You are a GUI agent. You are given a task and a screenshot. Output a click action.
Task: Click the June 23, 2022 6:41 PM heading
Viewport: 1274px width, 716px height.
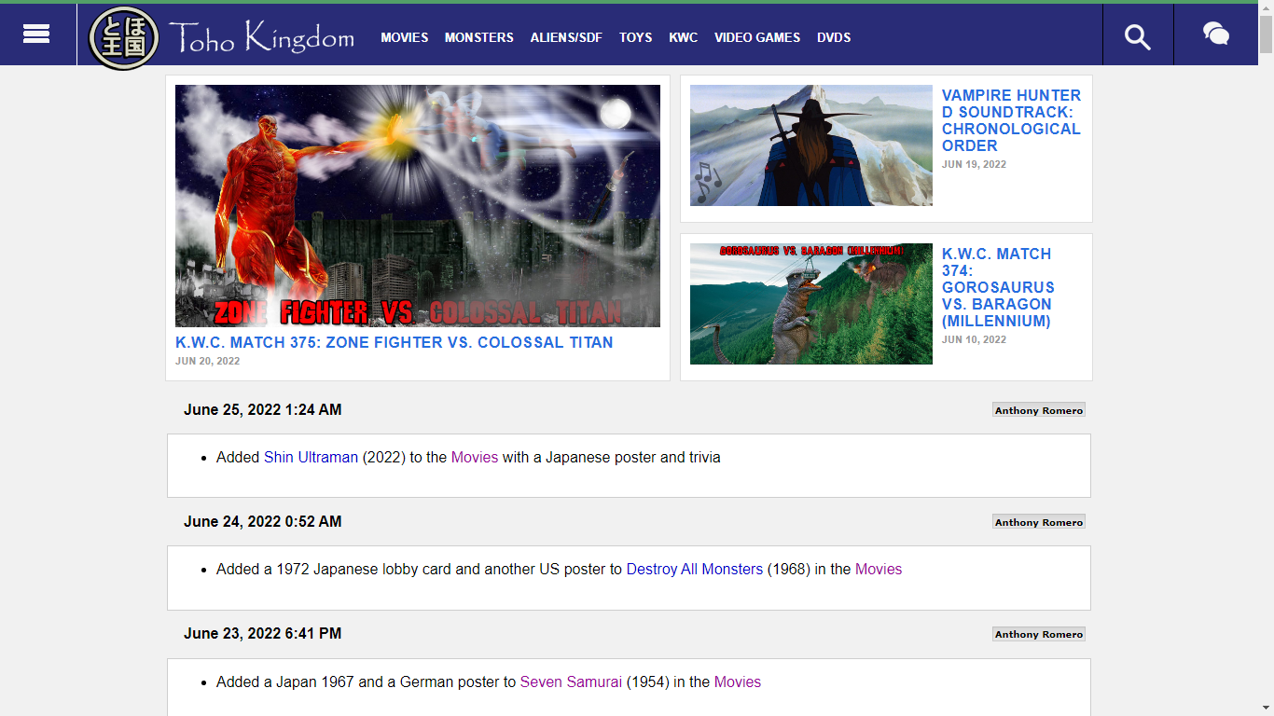[x=263, y=633]
